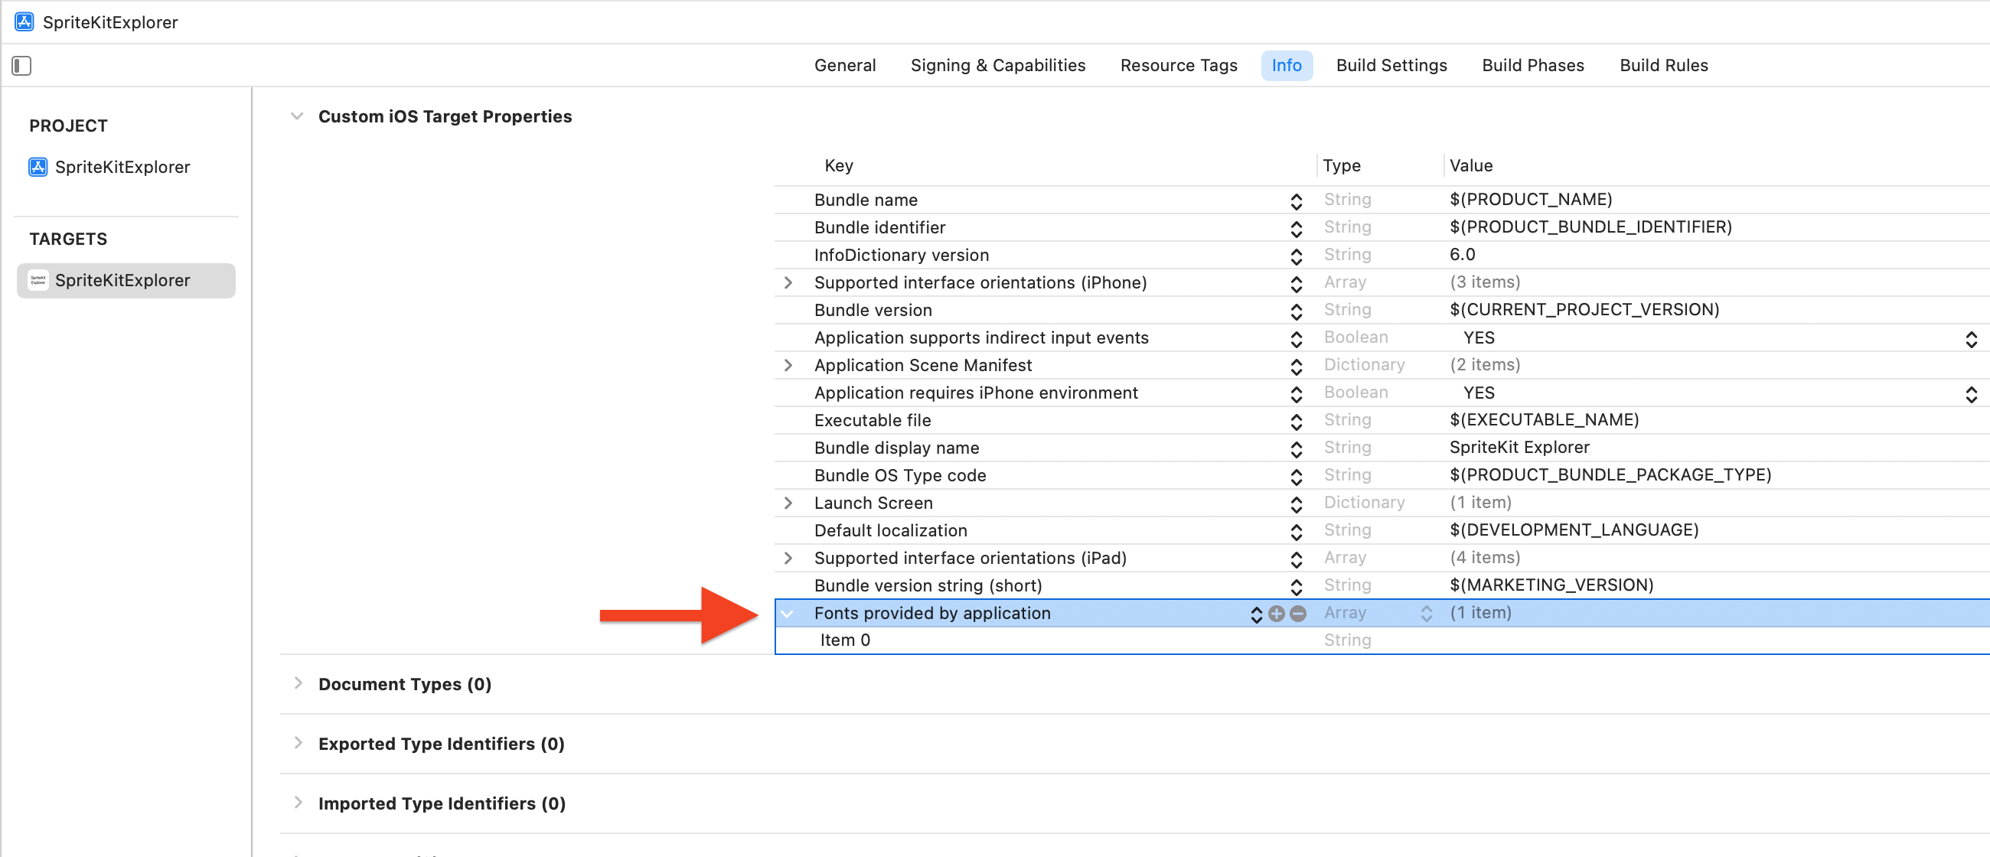The width and height of the screenshot is (1990, 857).
Task: Click key stepper on Fonts provided row
Action: [1256, 614]
